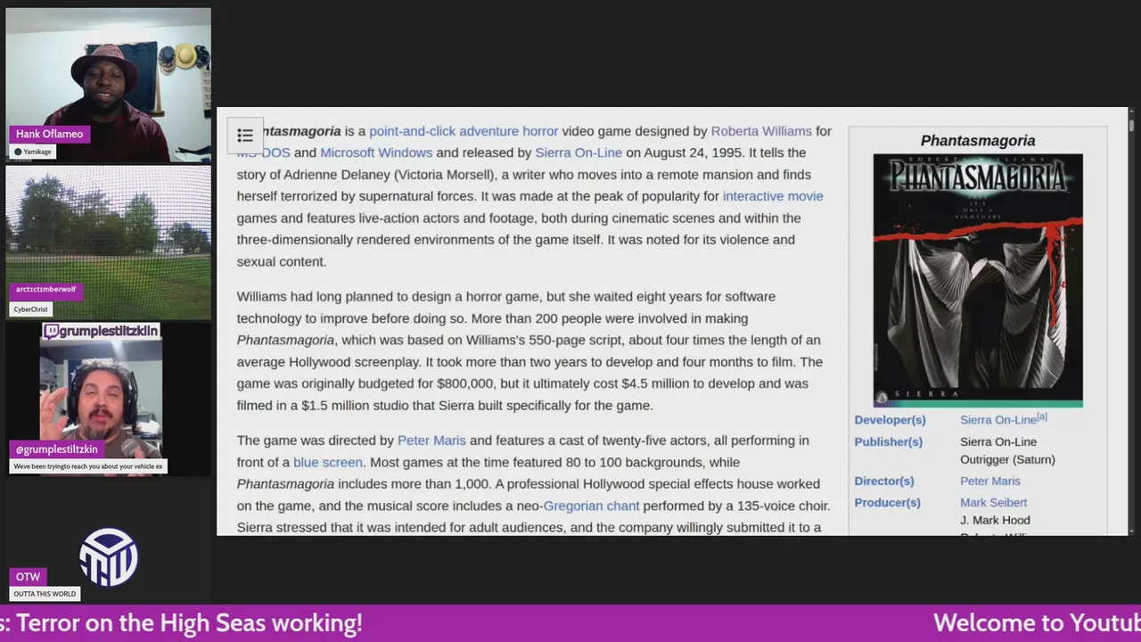Screen dimensions: 1141x642
Task: Click the Developer(s) infobox label
Action: (x=890, y=420)
